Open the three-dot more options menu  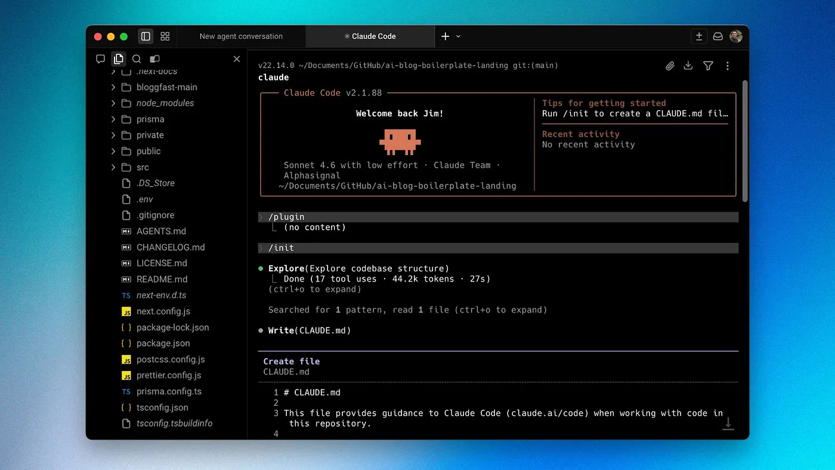pos(728,66)
